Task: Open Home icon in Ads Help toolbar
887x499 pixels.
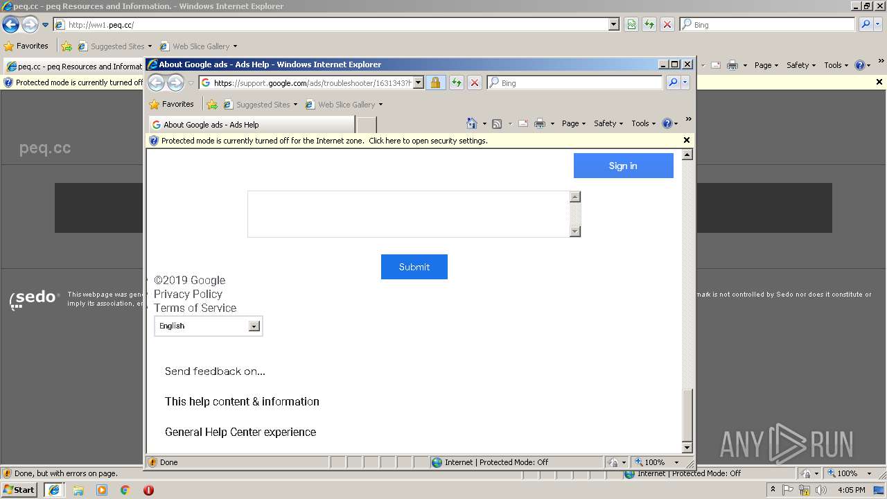Action: coord(472,123)
